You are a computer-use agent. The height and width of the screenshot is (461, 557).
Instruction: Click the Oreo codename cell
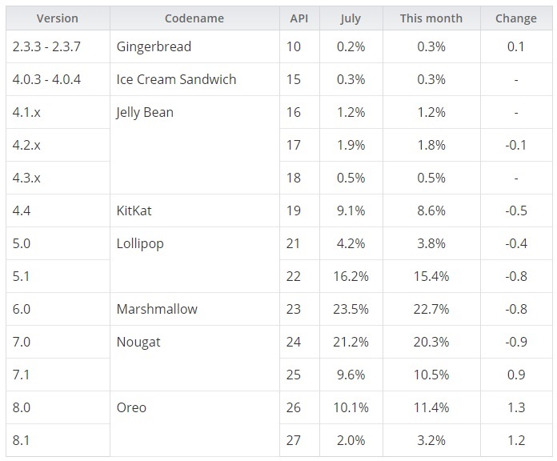(131, 407)
